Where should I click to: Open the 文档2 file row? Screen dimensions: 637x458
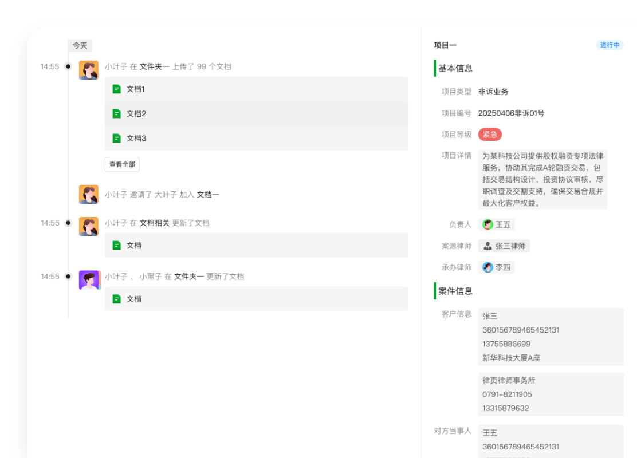coord(256,114)
